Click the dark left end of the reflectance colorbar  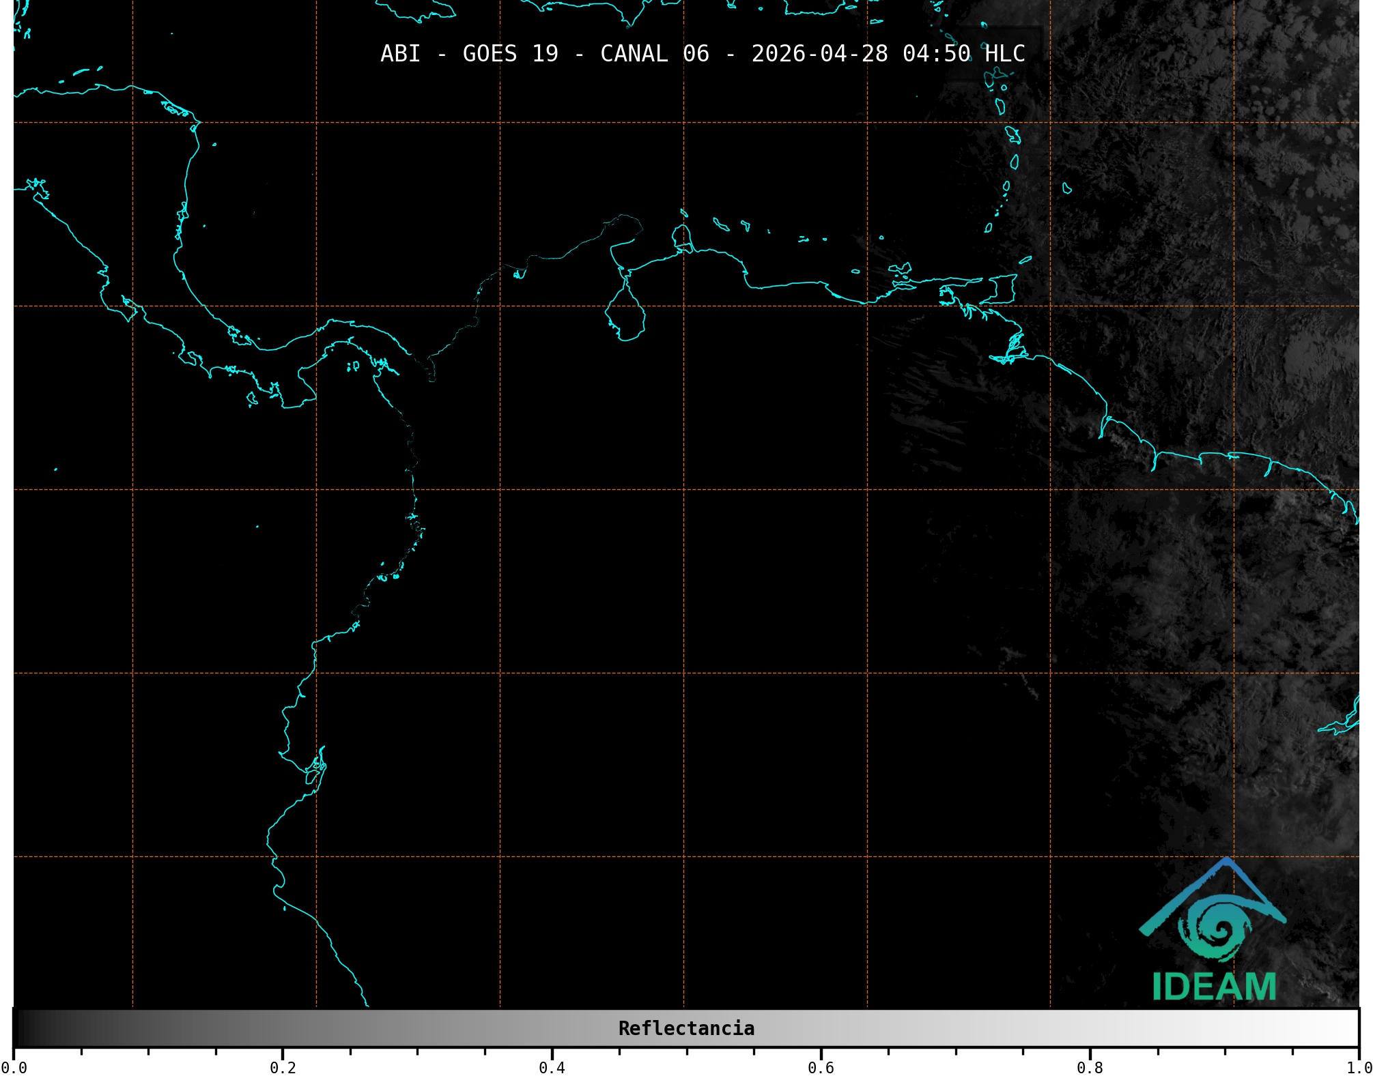click(24, 1028)
